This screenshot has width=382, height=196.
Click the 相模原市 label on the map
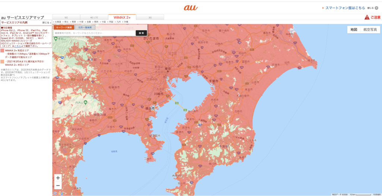tap(114, 87)
